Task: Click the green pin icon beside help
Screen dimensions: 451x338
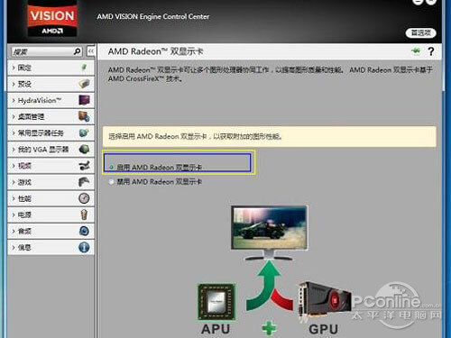Action: [416, 51]
